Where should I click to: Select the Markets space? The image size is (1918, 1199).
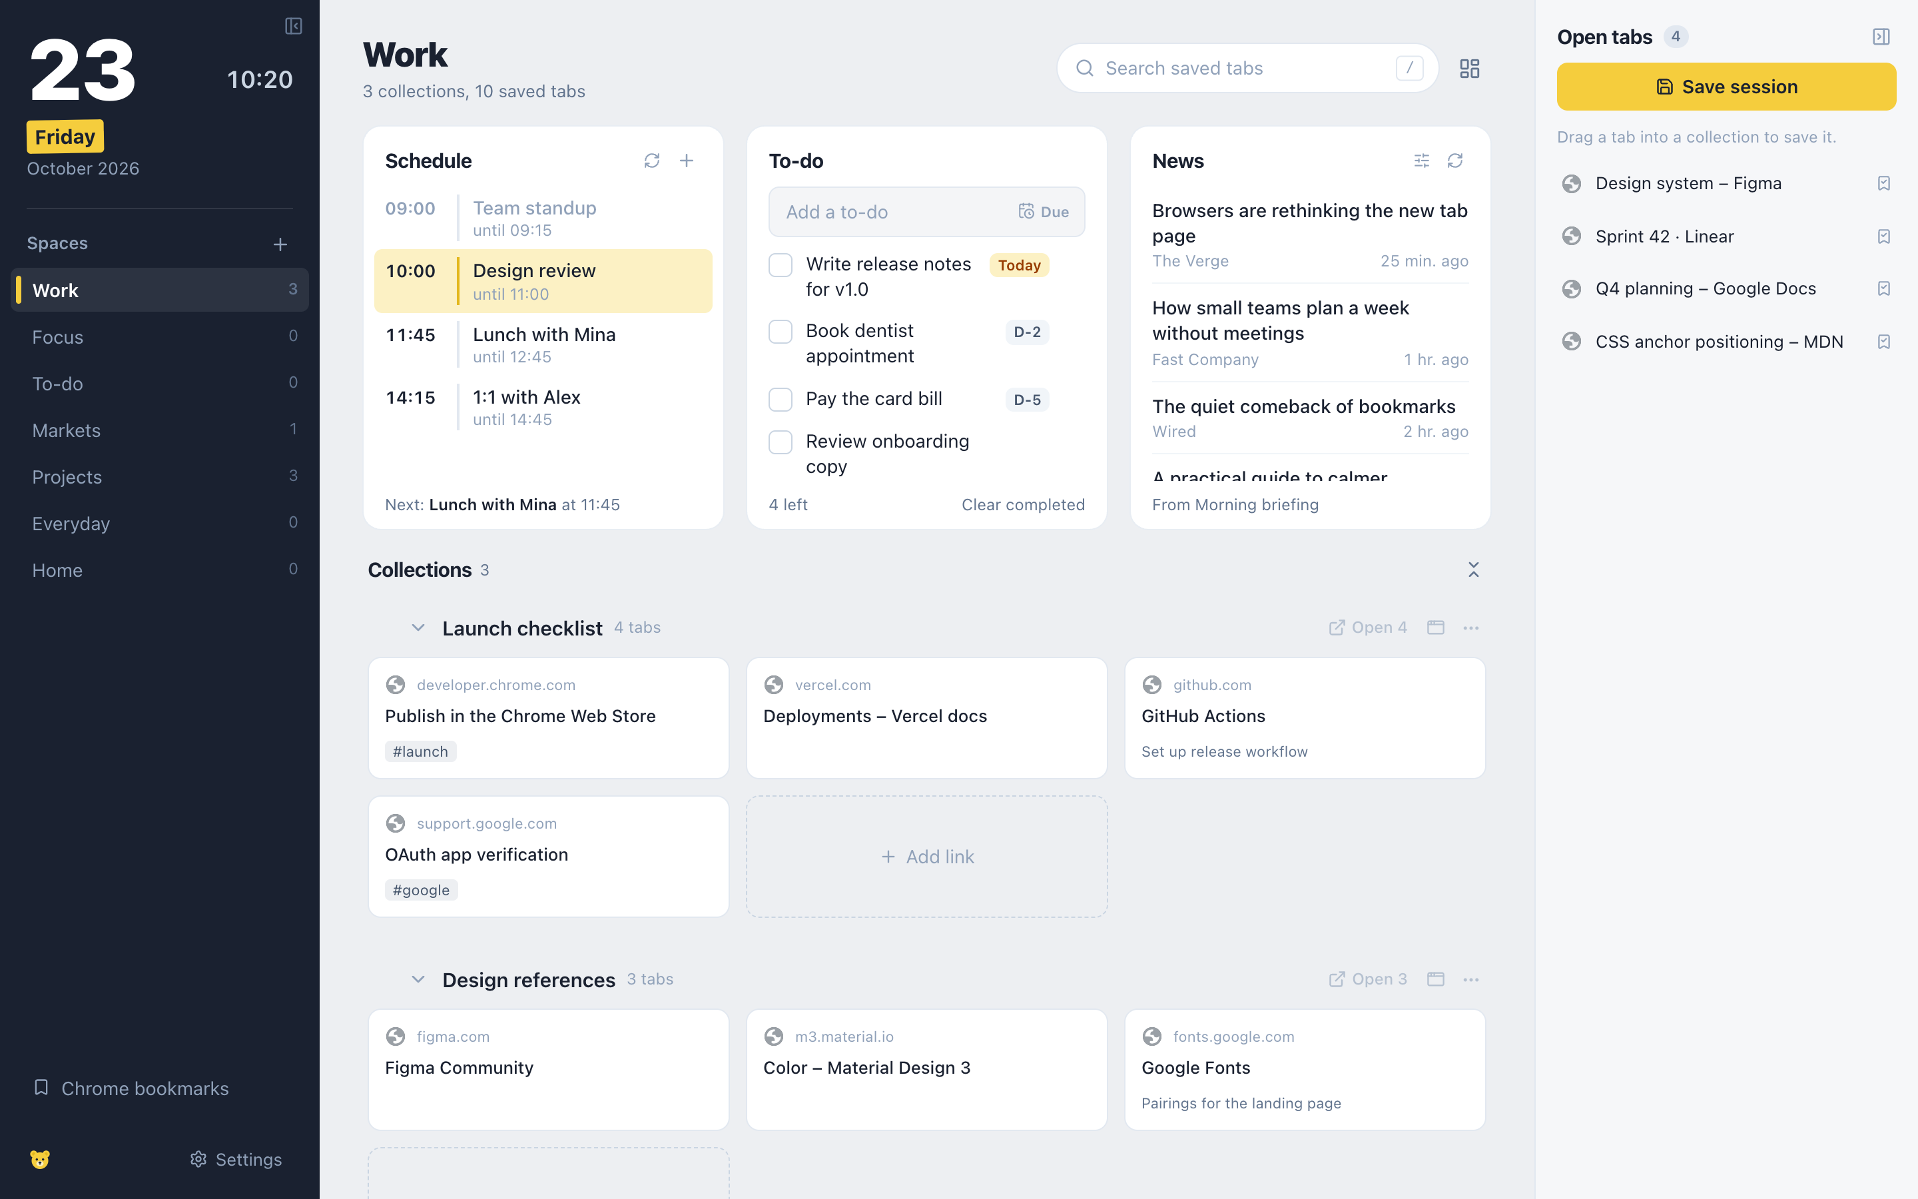tap(160, 430)
